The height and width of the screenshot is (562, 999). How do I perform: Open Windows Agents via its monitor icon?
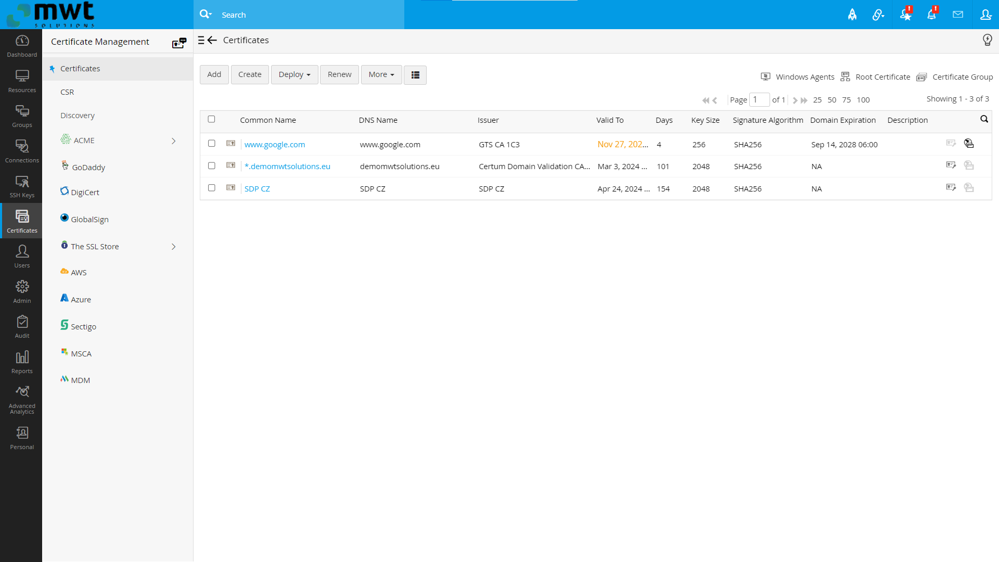coord(765,76)
